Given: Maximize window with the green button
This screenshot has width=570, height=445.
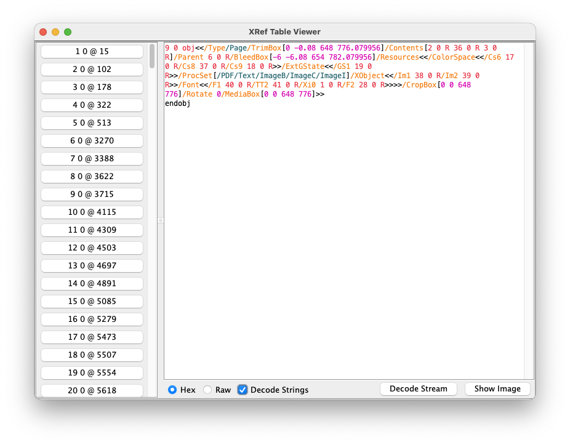Looking at the screenshot, I should 68,32.
